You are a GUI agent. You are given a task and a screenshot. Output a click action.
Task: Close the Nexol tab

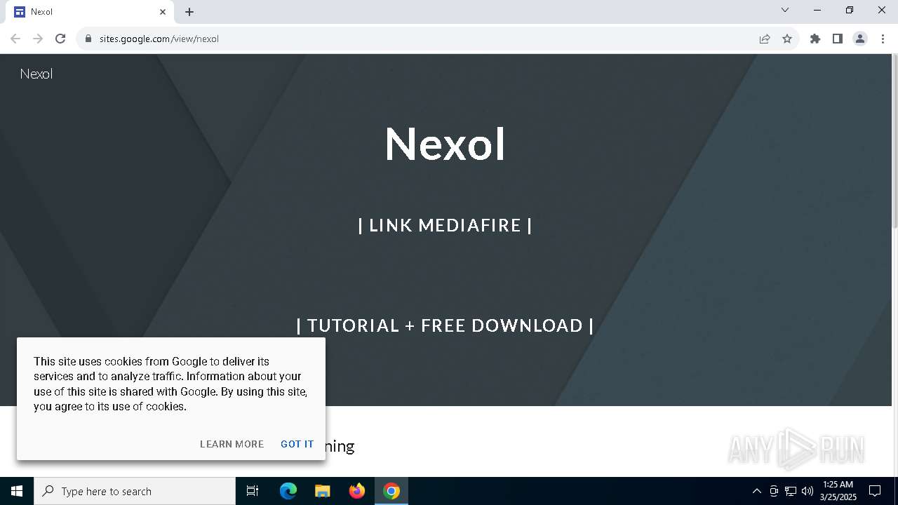[x=163, y=12]
